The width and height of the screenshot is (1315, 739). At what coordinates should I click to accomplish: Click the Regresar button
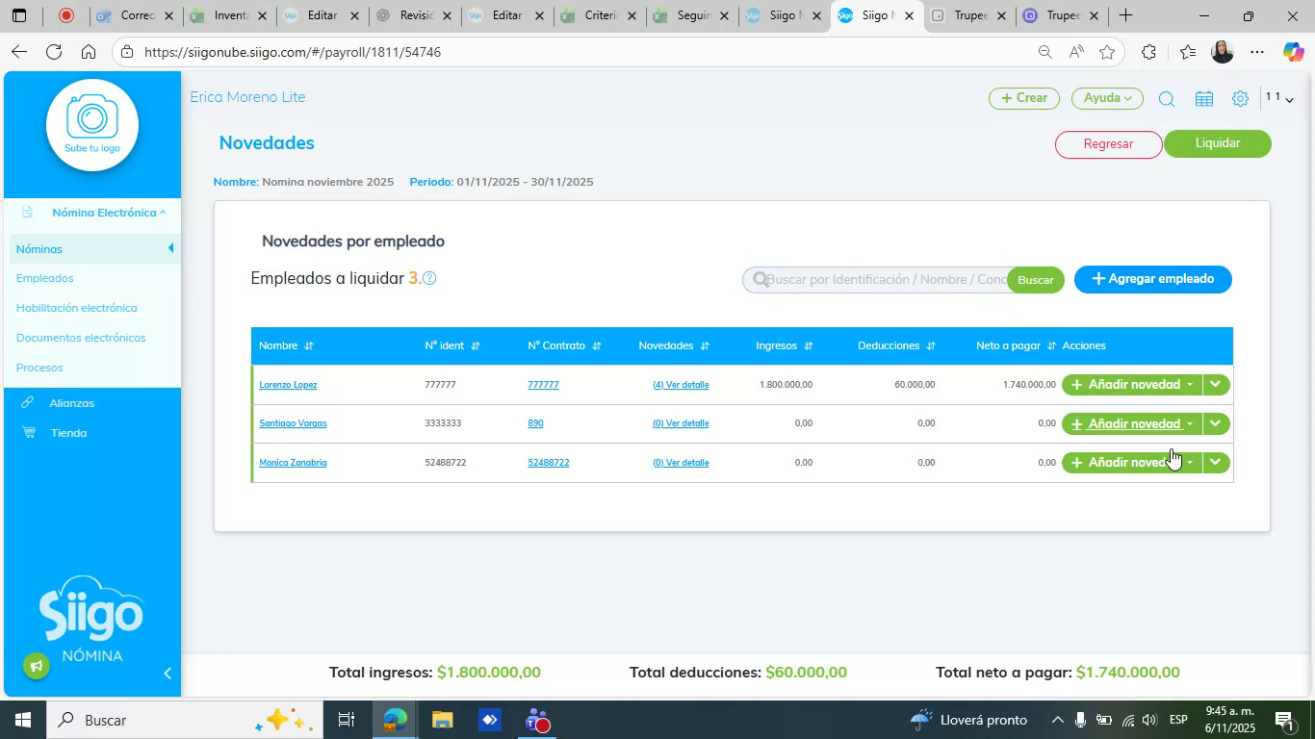pos(1109,144)
